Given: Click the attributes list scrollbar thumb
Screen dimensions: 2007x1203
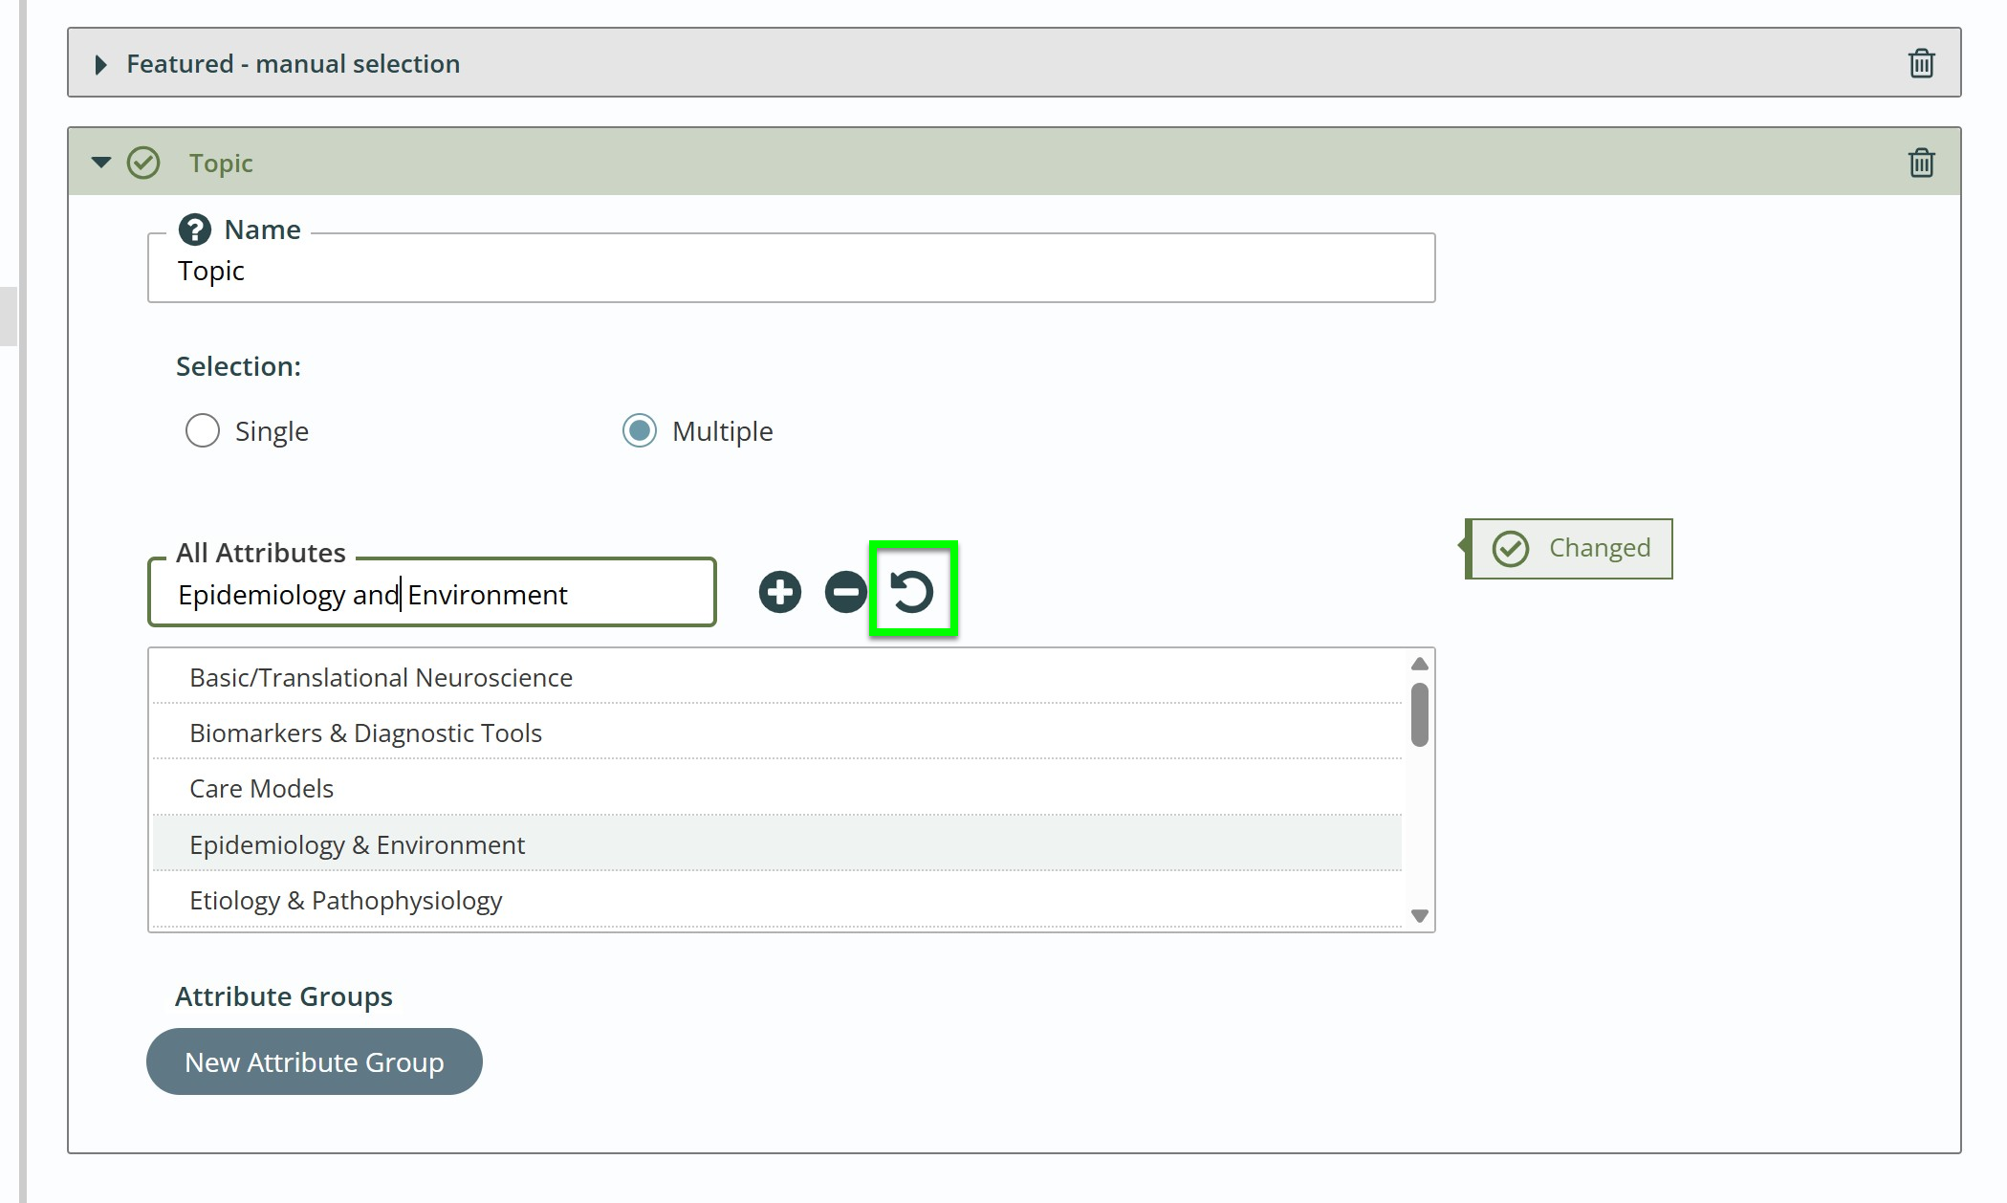Looking at the screenshot, I should tap(1419, 713).
